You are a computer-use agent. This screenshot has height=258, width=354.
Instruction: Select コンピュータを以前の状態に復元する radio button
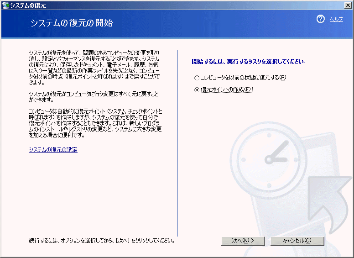click(197, 78)
